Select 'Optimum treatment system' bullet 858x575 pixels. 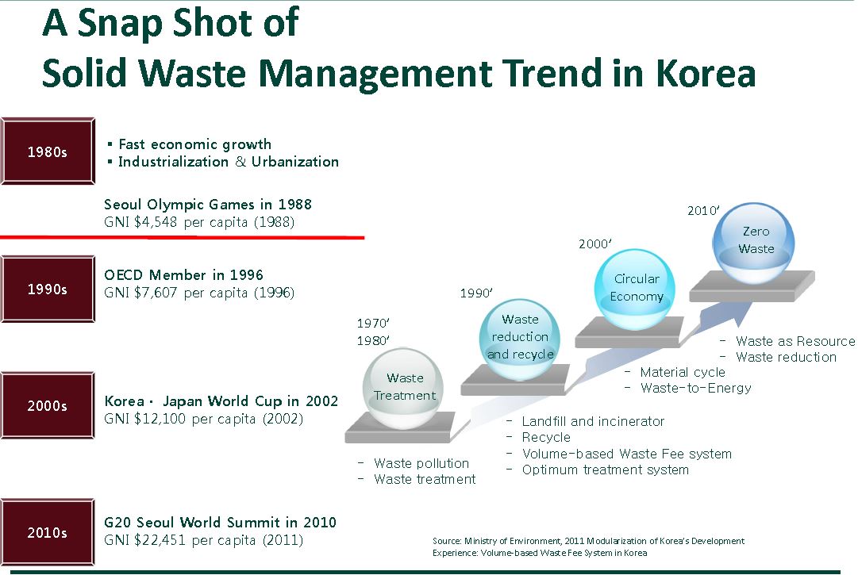(x=605, y=470)
